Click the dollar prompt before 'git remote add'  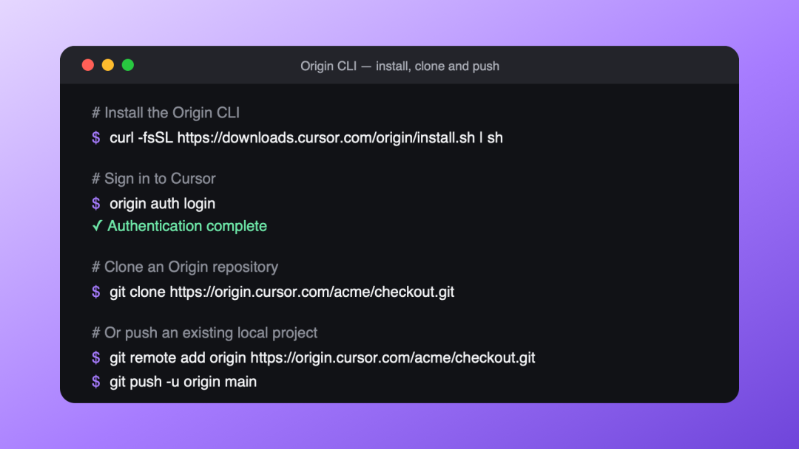click(x=95, y=357)
